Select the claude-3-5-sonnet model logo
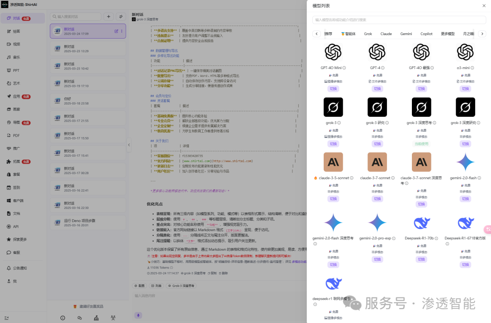The image size is (491, 323). (x=333, y=162)
